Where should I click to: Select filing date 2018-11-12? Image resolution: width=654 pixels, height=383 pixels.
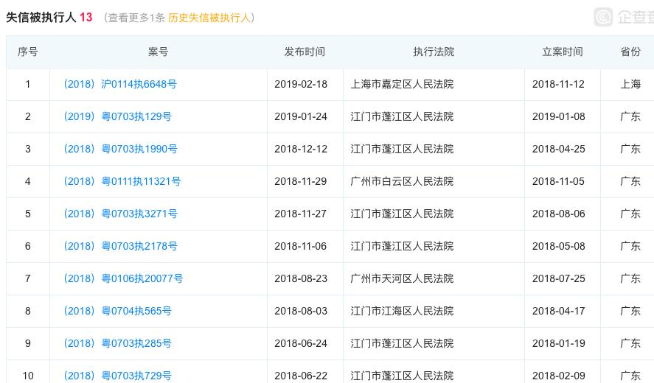coord(558,84)
